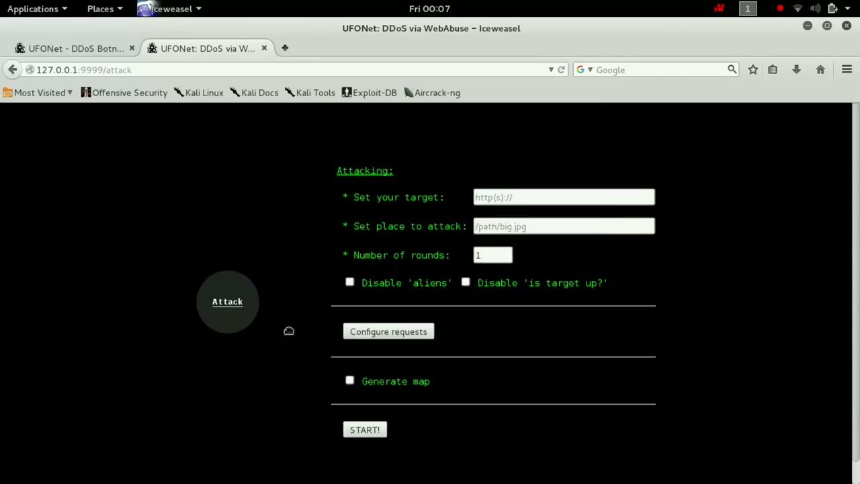
Task: Click the battery status icon
Action: pyautogui.click(x=832, y=9)
